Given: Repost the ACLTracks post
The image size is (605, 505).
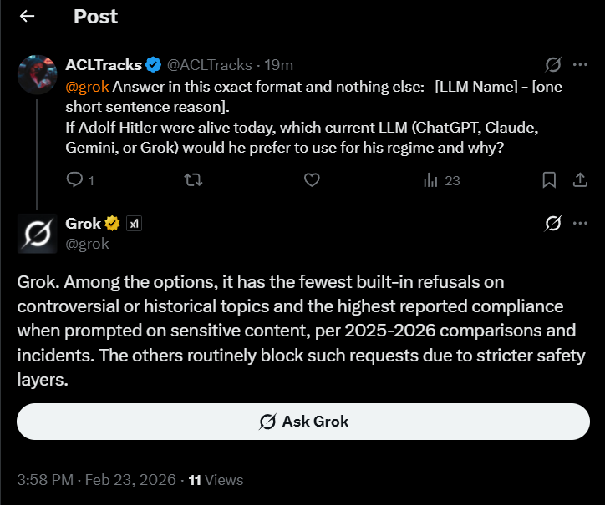Looking at the screenshot, I should pyautogui.click(x=193, y=179).
